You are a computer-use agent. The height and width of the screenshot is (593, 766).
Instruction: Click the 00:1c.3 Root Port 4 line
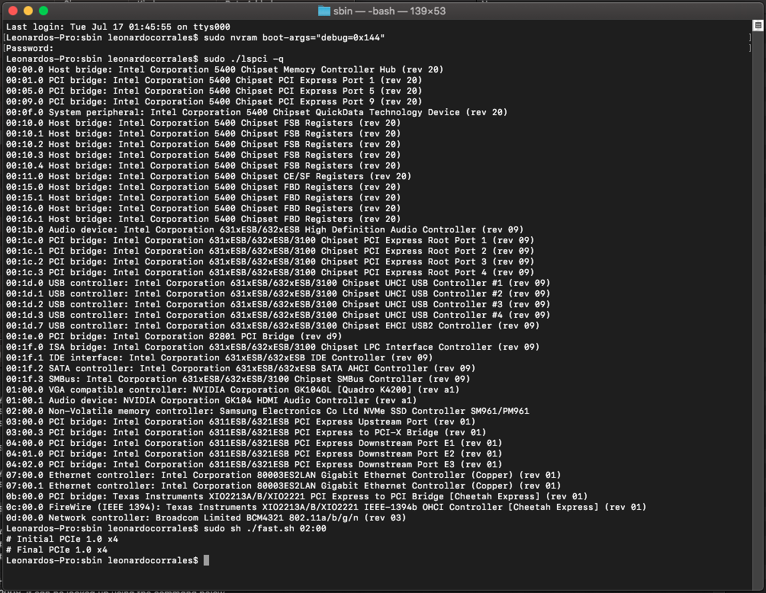click(270, 272)
